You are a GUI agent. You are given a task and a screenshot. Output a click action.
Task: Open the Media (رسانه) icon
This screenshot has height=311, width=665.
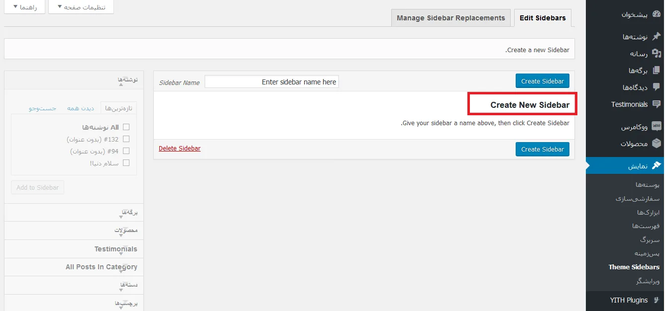pos(656,54)
